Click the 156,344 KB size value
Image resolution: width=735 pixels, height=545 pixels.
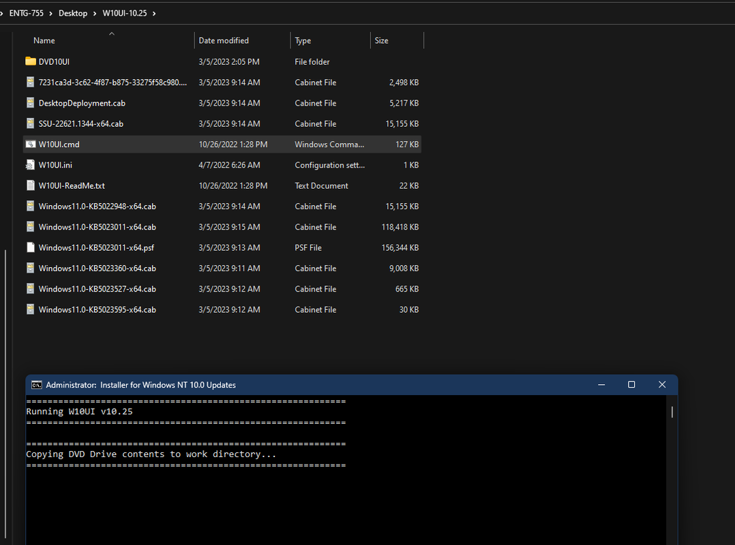(x=400, y=247)
